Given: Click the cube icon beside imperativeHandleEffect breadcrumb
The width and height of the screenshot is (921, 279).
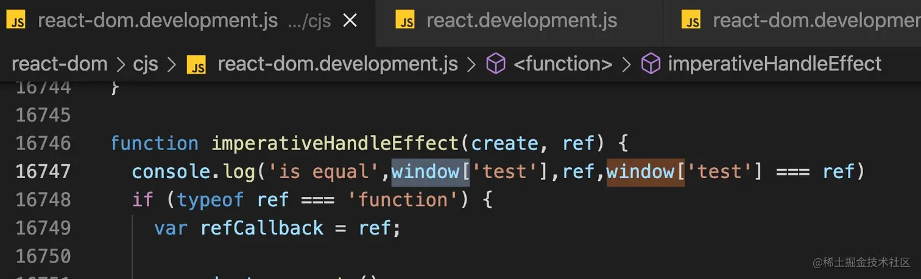Looking at the screenshot, I should pos(652,64).
